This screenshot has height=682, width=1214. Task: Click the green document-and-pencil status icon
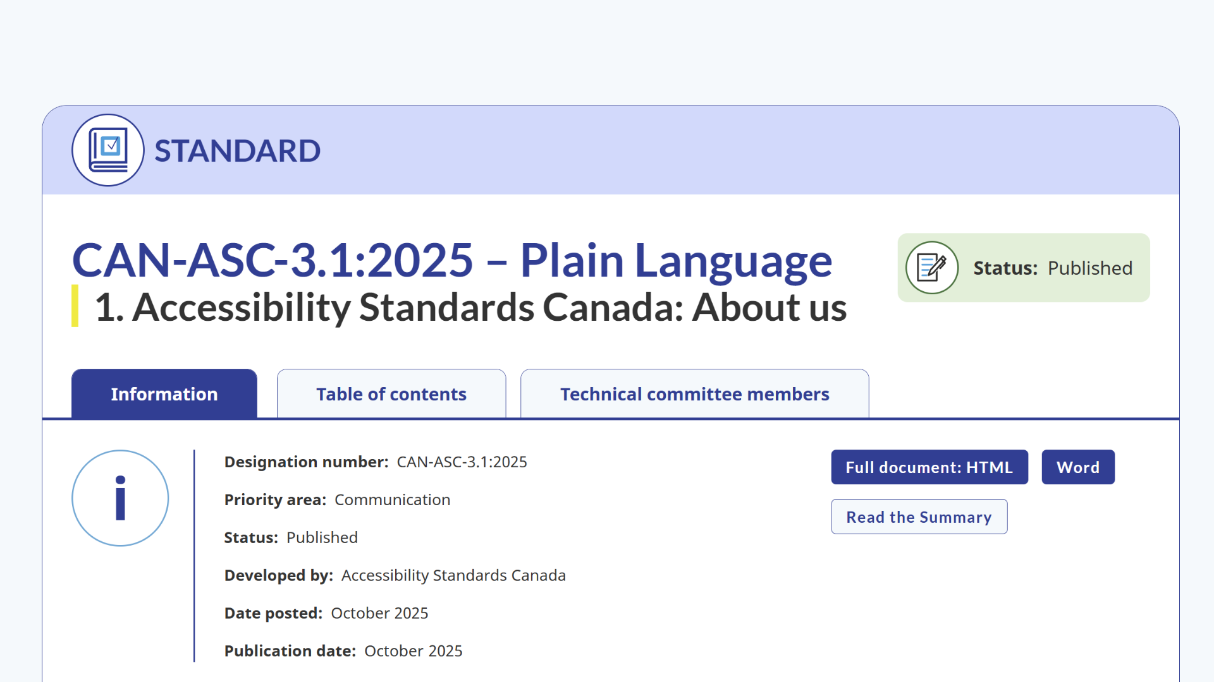[x=932, y=267]
